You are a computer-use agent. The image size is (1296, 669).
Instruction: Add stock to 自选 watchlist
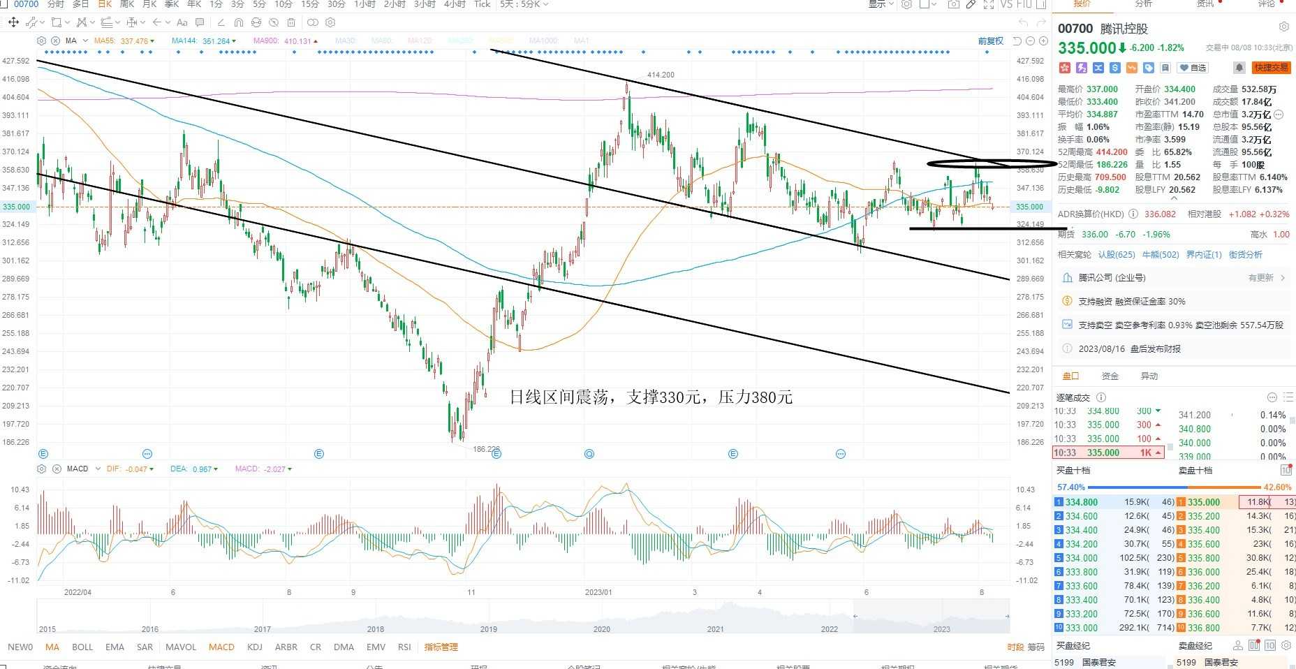click(1193, 68)
